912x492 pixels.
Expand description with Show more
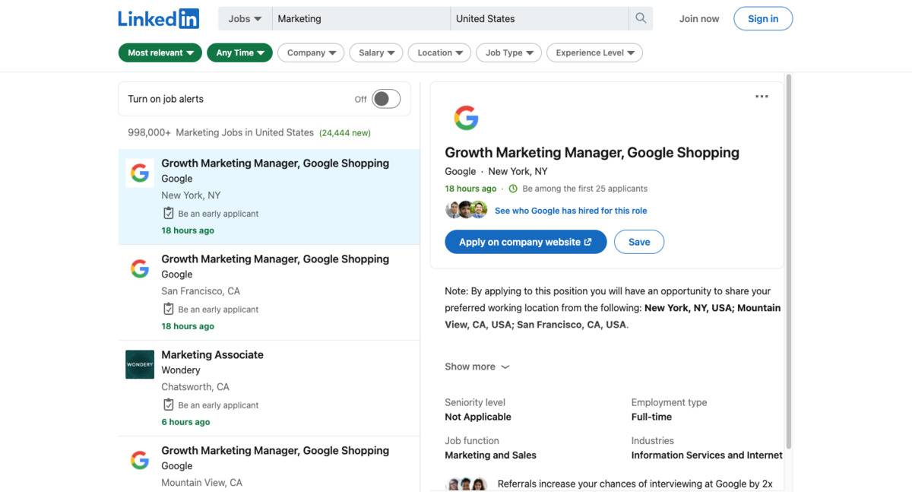(477, 367)
